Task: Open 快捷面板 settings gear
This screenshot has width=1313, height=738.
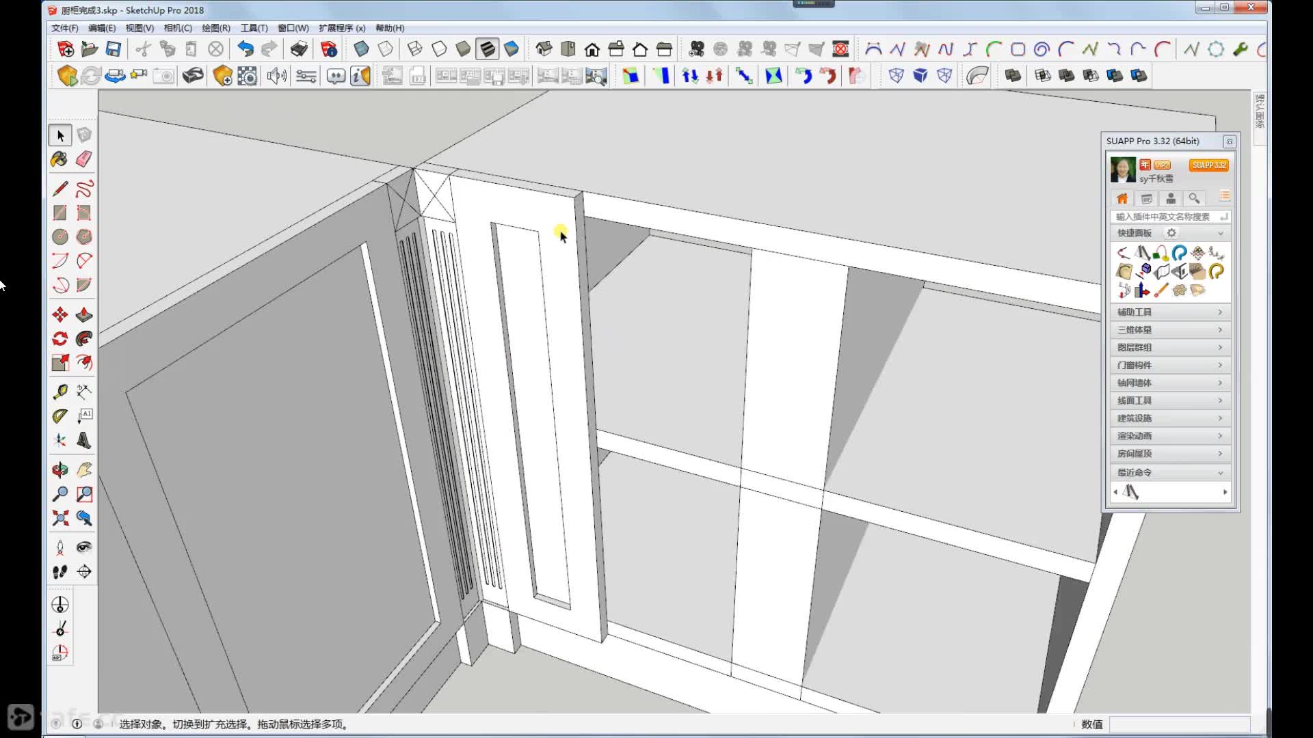Action: coord(1171,233)
